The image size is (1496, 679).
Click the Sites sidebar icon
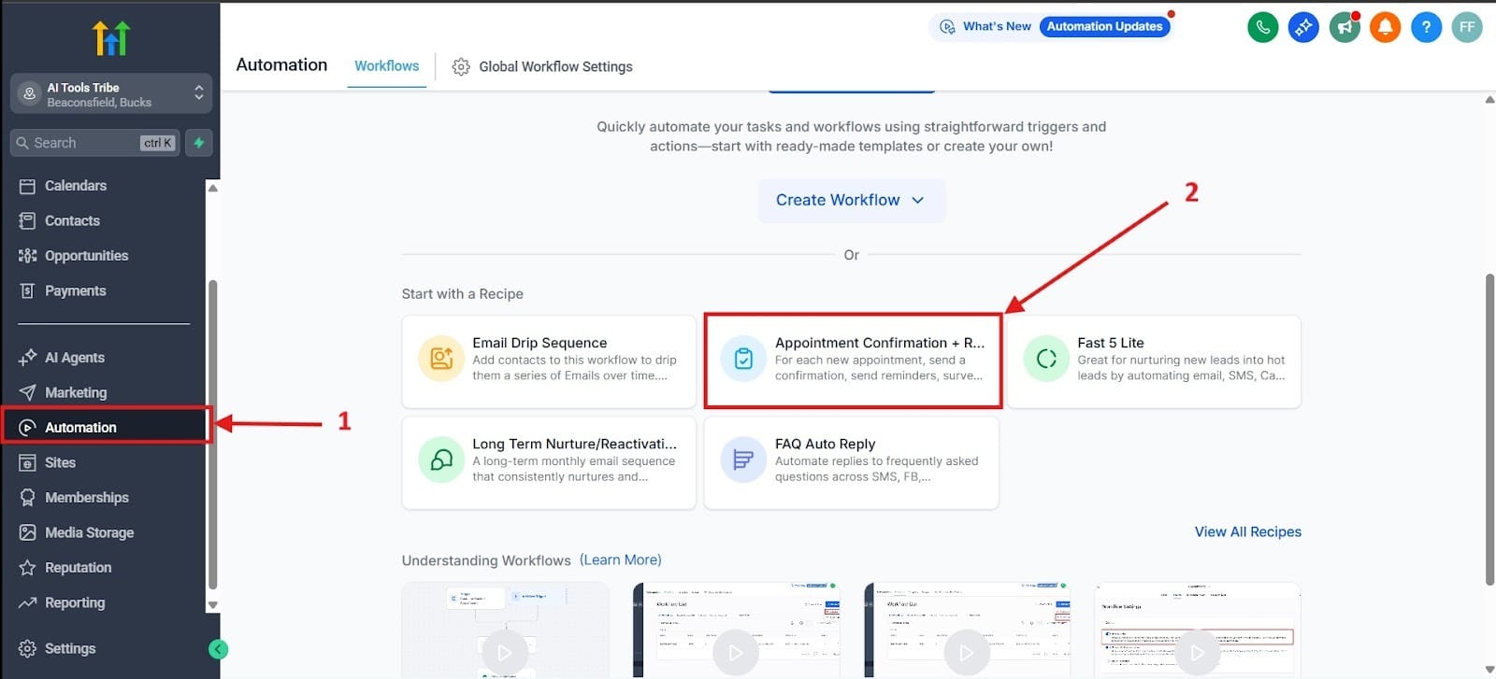pos(27,462)
